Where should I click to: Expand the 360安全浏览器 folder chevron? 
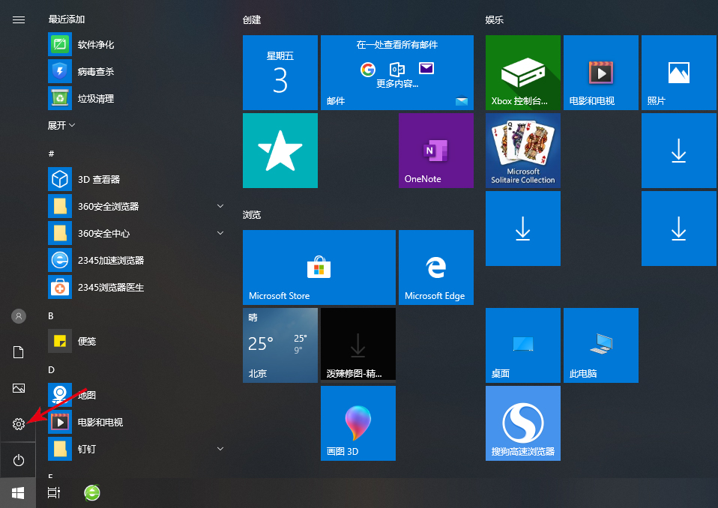click(220, 206)
